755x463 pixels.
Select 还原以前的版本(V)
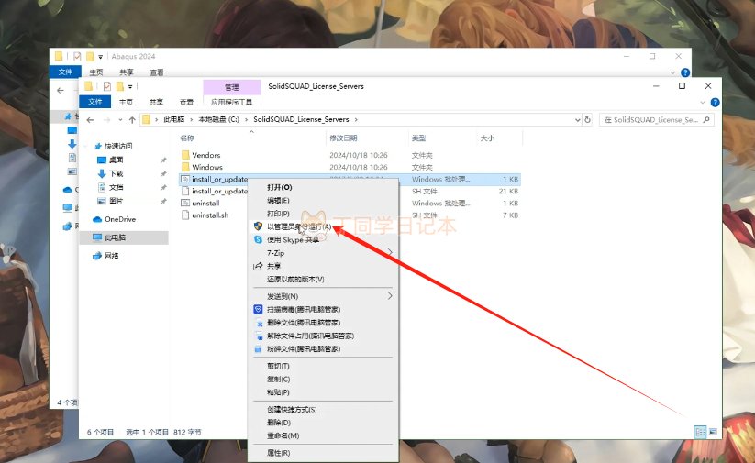click(x=295, y=279)
